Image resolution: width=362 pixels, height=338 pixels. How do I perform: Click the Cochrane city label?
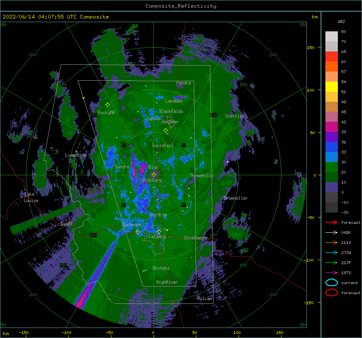132,225
